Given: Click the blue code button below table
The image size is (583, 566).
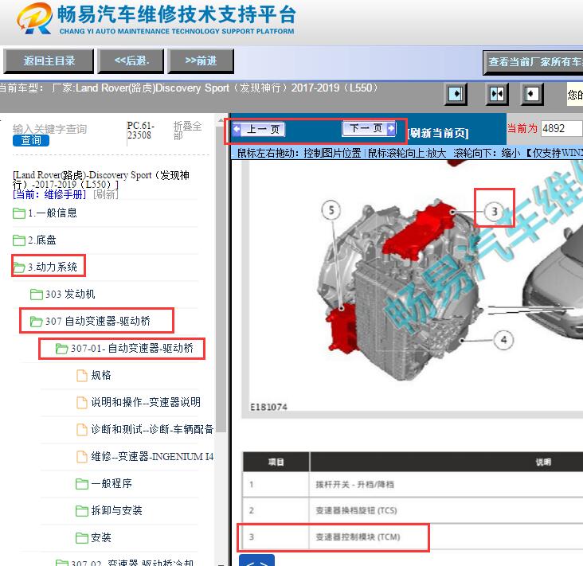Looking at the screenshot, I should tap(257, 560).
